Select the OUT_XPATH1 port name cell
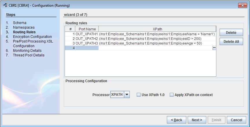This screenshot has width=250, height=127. click(87, 34)
